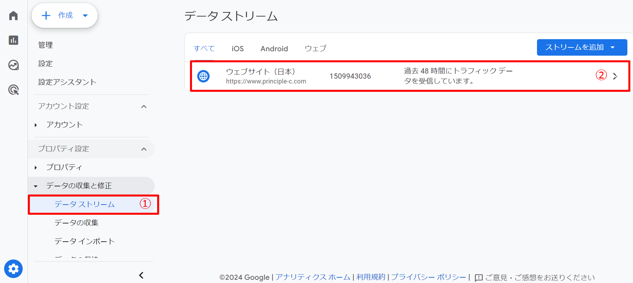633x283 pixels.
Task: Switch to the iOS tab
Action: (237, 49)
